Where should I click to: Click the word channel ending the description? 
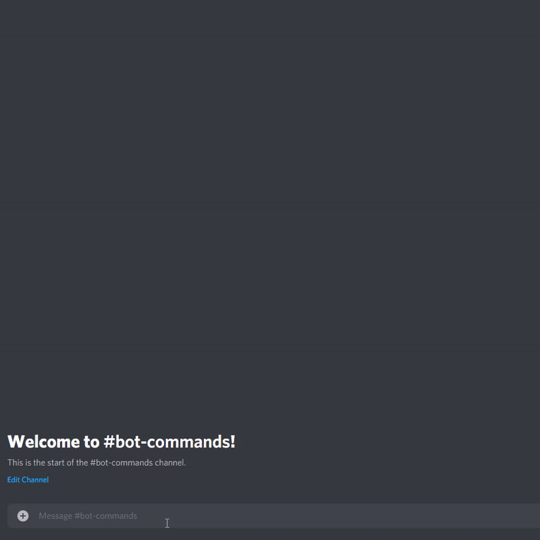tap(170, 462)
